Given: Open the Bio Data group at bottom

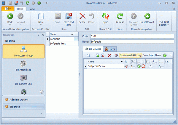Looking at the screenshot, I should 23,107.
